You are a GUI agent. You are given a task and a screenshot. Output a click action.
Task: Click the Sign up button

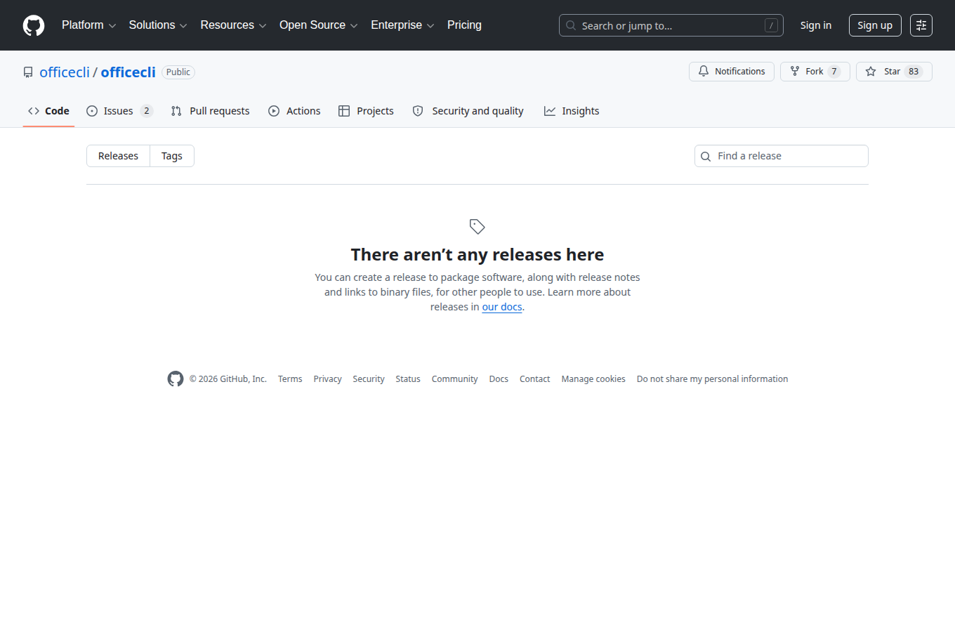tap(875, 25)
